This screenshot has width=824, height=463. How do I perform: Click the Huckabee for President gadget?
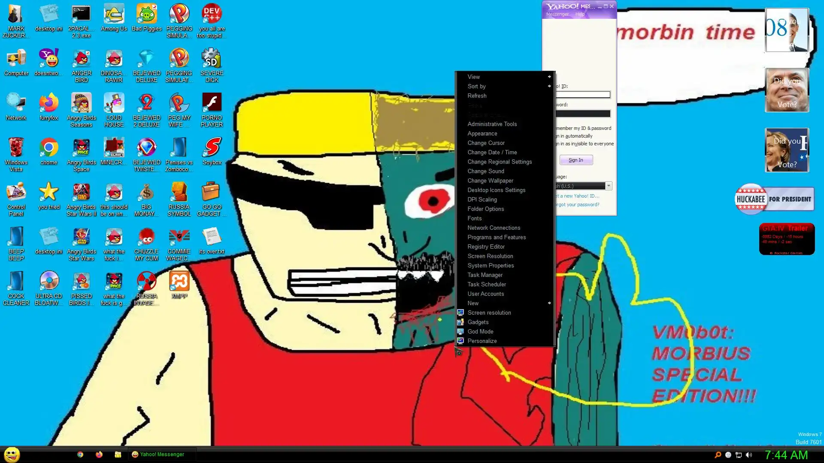[x=774, y=199]
